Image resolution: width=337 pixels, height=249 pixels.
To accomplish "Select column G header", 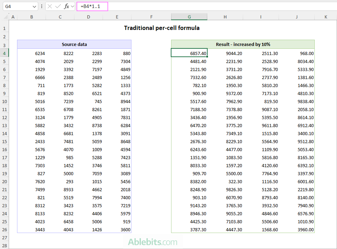I will coord(189,17).
